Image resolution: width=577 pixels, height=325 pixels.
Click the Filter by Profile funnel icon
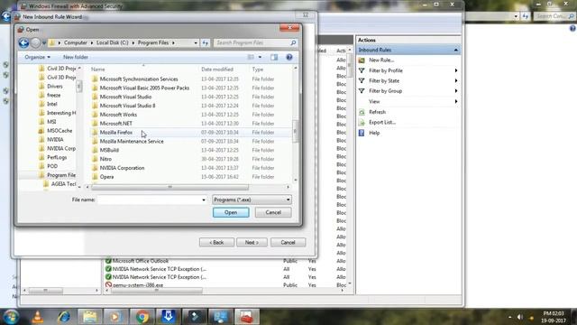click(x=362, y=70)
